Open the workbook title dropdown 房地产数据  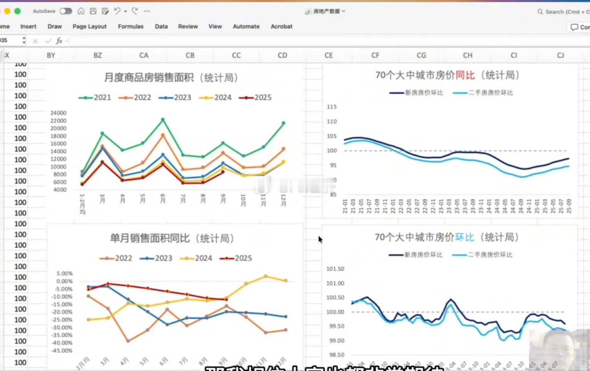point(325,11)
